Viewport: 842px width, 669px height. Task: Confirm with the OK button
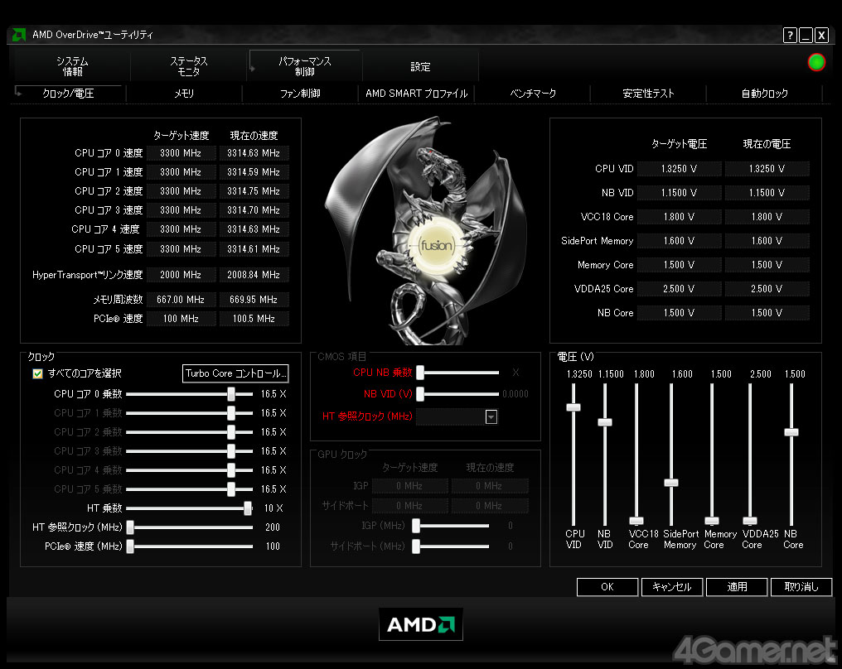[x=607, y=587]
